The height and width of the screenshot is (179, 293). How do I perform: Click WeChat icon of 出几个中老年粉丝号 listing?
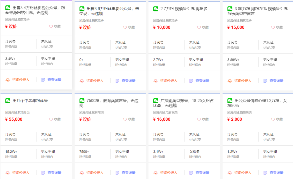click(8, 101)
